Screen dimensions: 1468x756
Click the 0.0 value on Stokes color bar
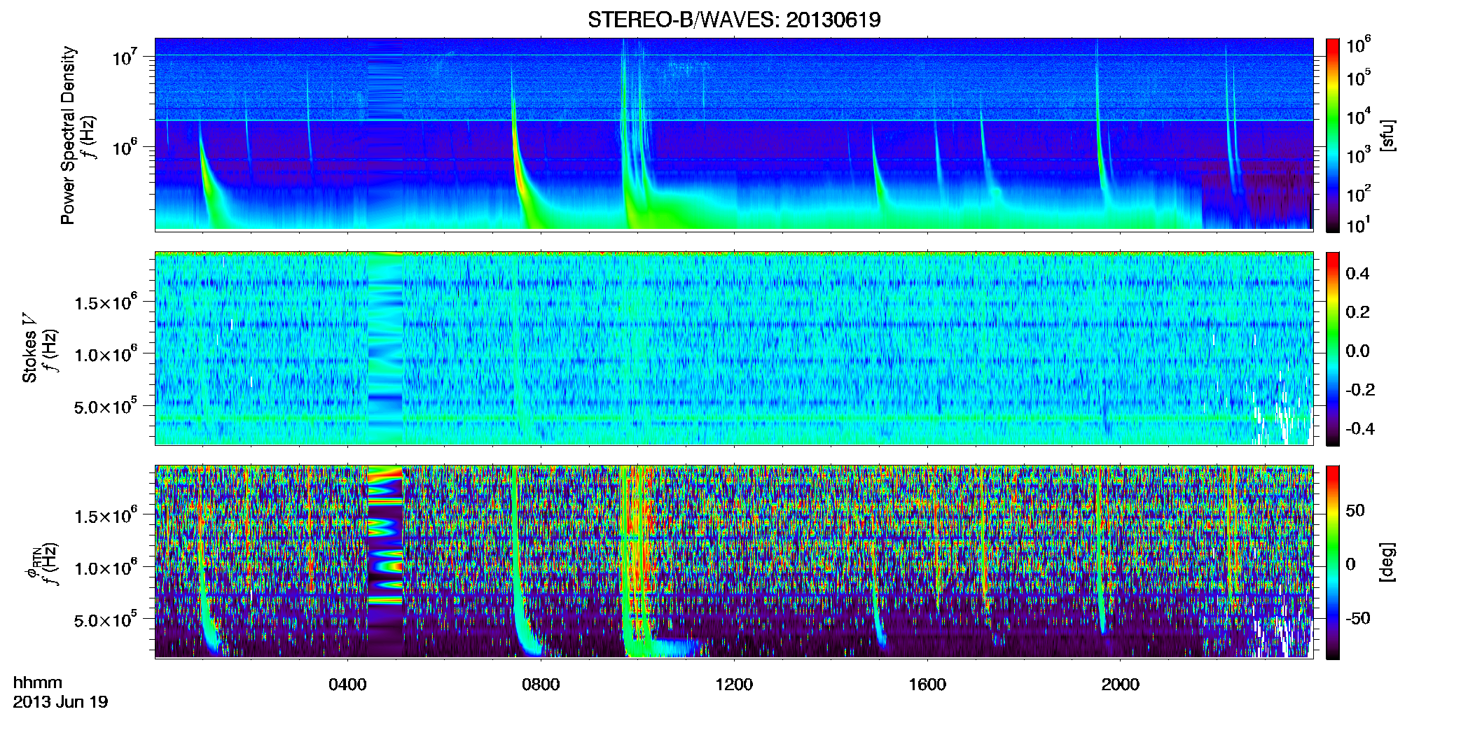(x=1357, y=351)
